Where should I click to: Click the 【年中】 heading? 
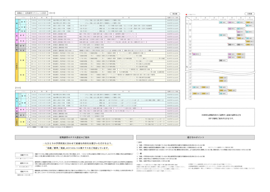click(52, 13)
